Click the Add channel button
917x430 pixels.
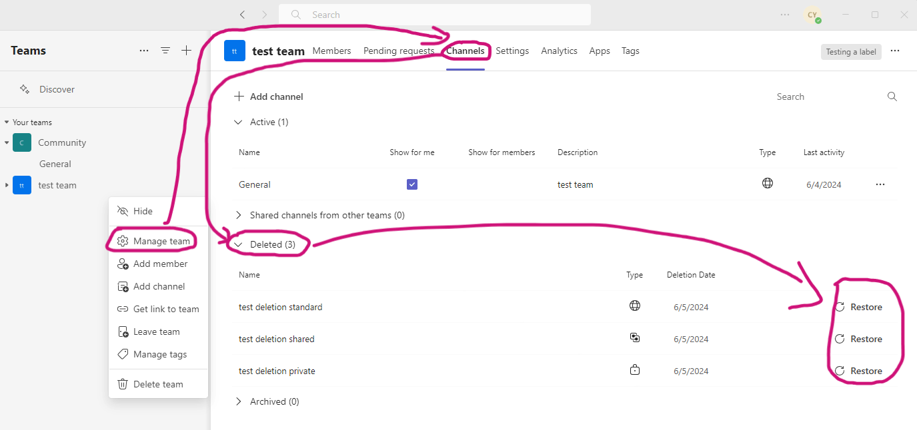click(269, 97)
